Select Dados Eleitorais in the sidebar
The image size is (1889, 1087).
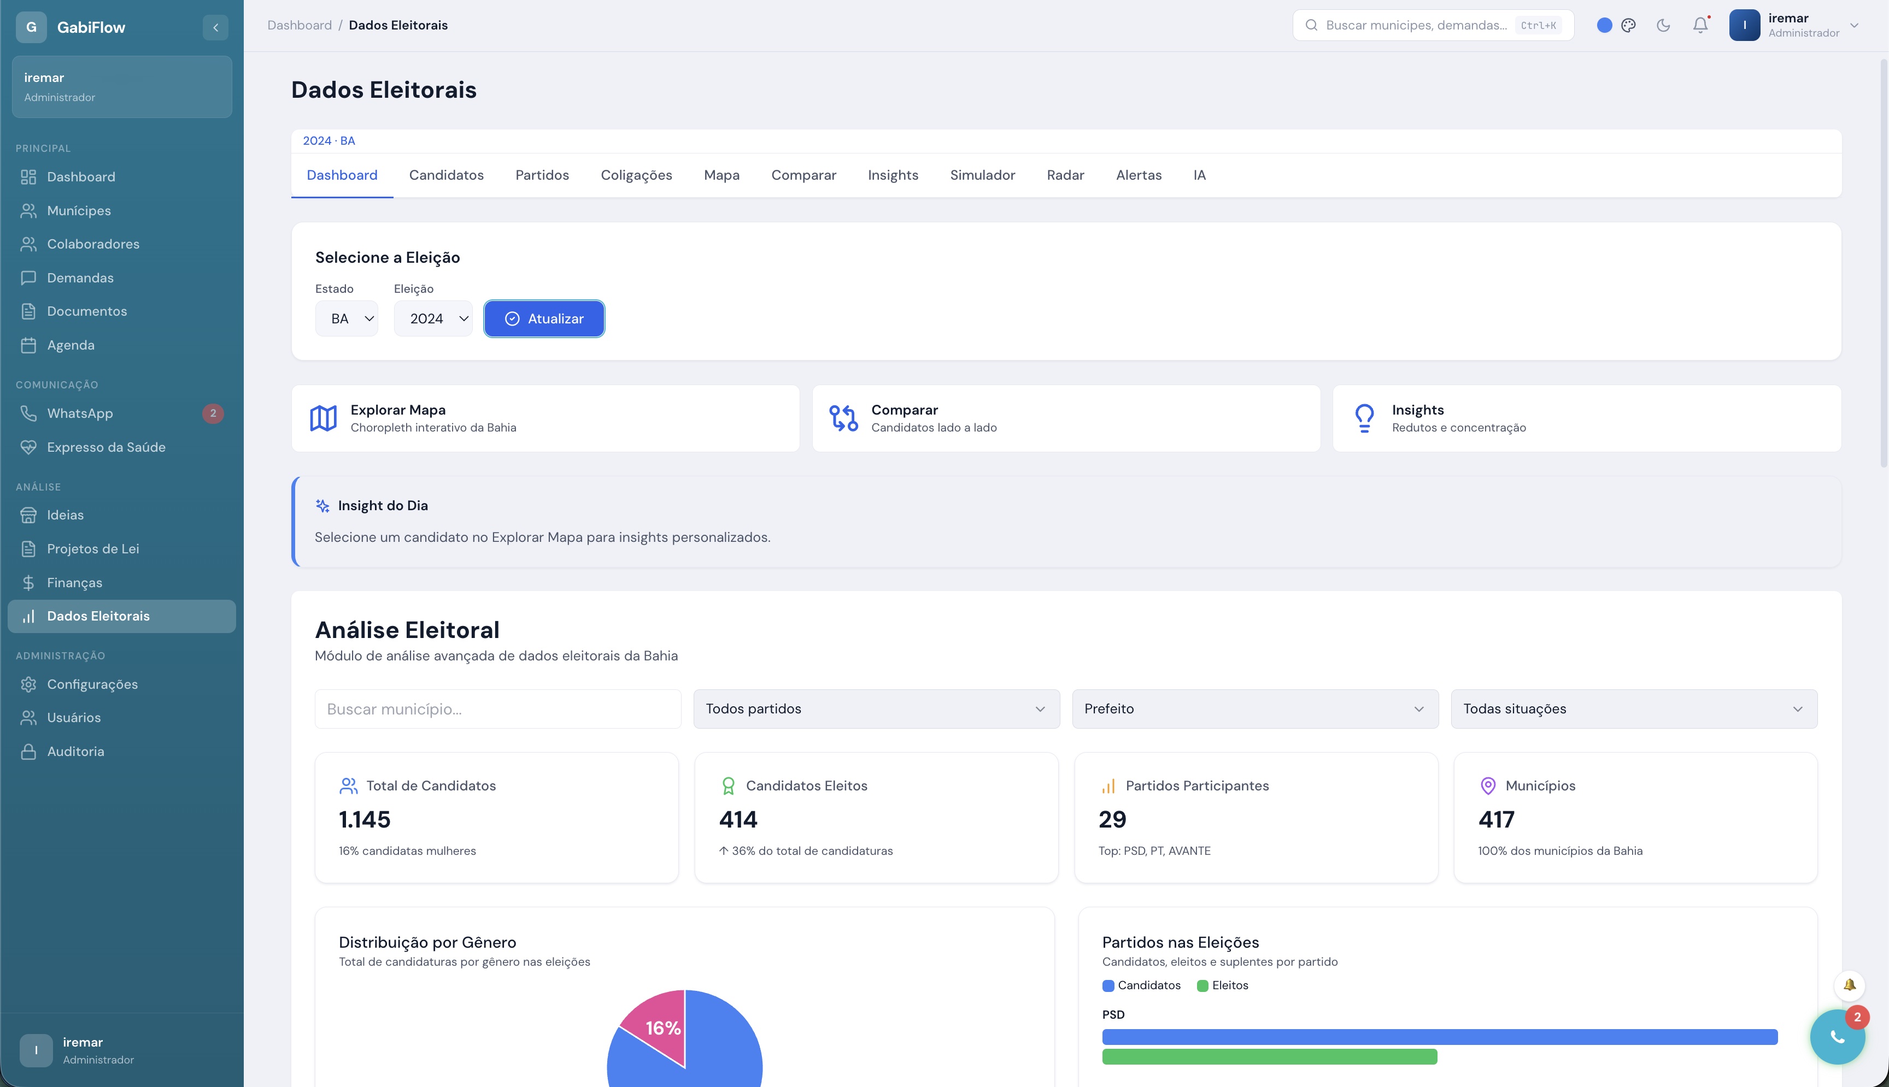click(x=122, y=617)
